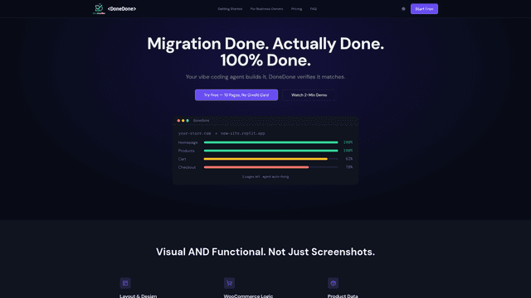This screenshot has height=298, width=531.
Task: Click the Checkout 78% value
Action: (349, 167)
